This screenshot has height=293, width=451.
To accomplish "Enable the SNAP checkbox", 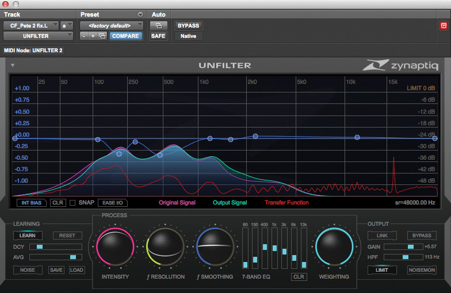I will coord(72,203).
